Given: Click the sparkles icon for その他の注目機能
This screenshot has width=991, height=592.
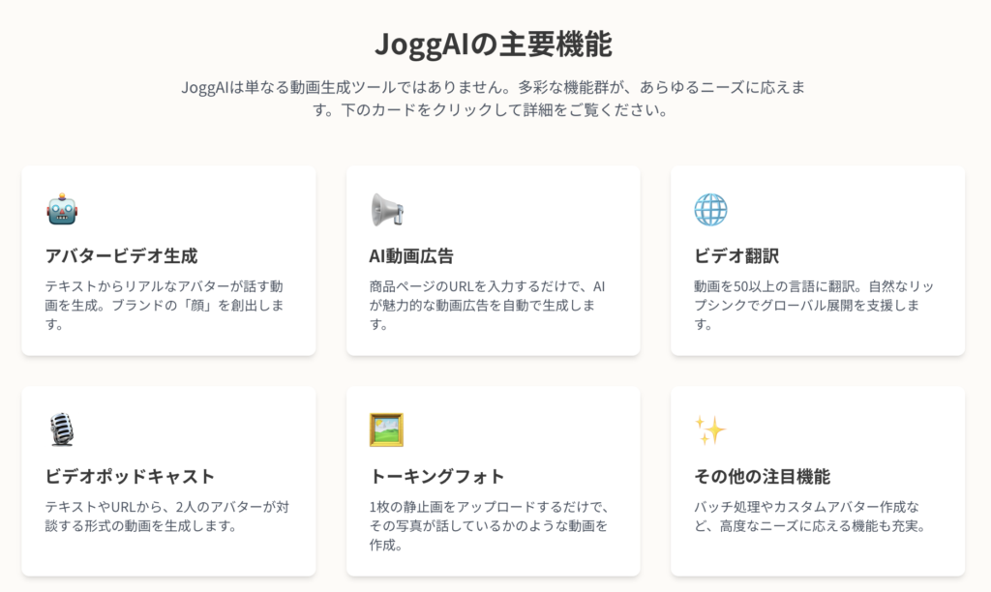Looking at the screenshot, I should [710, 430].
